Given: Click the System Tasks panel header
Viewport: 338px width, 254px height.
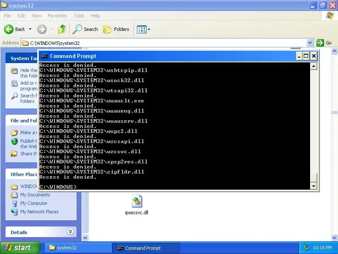Looking at the screenshot, I should (x=22, y=58).
